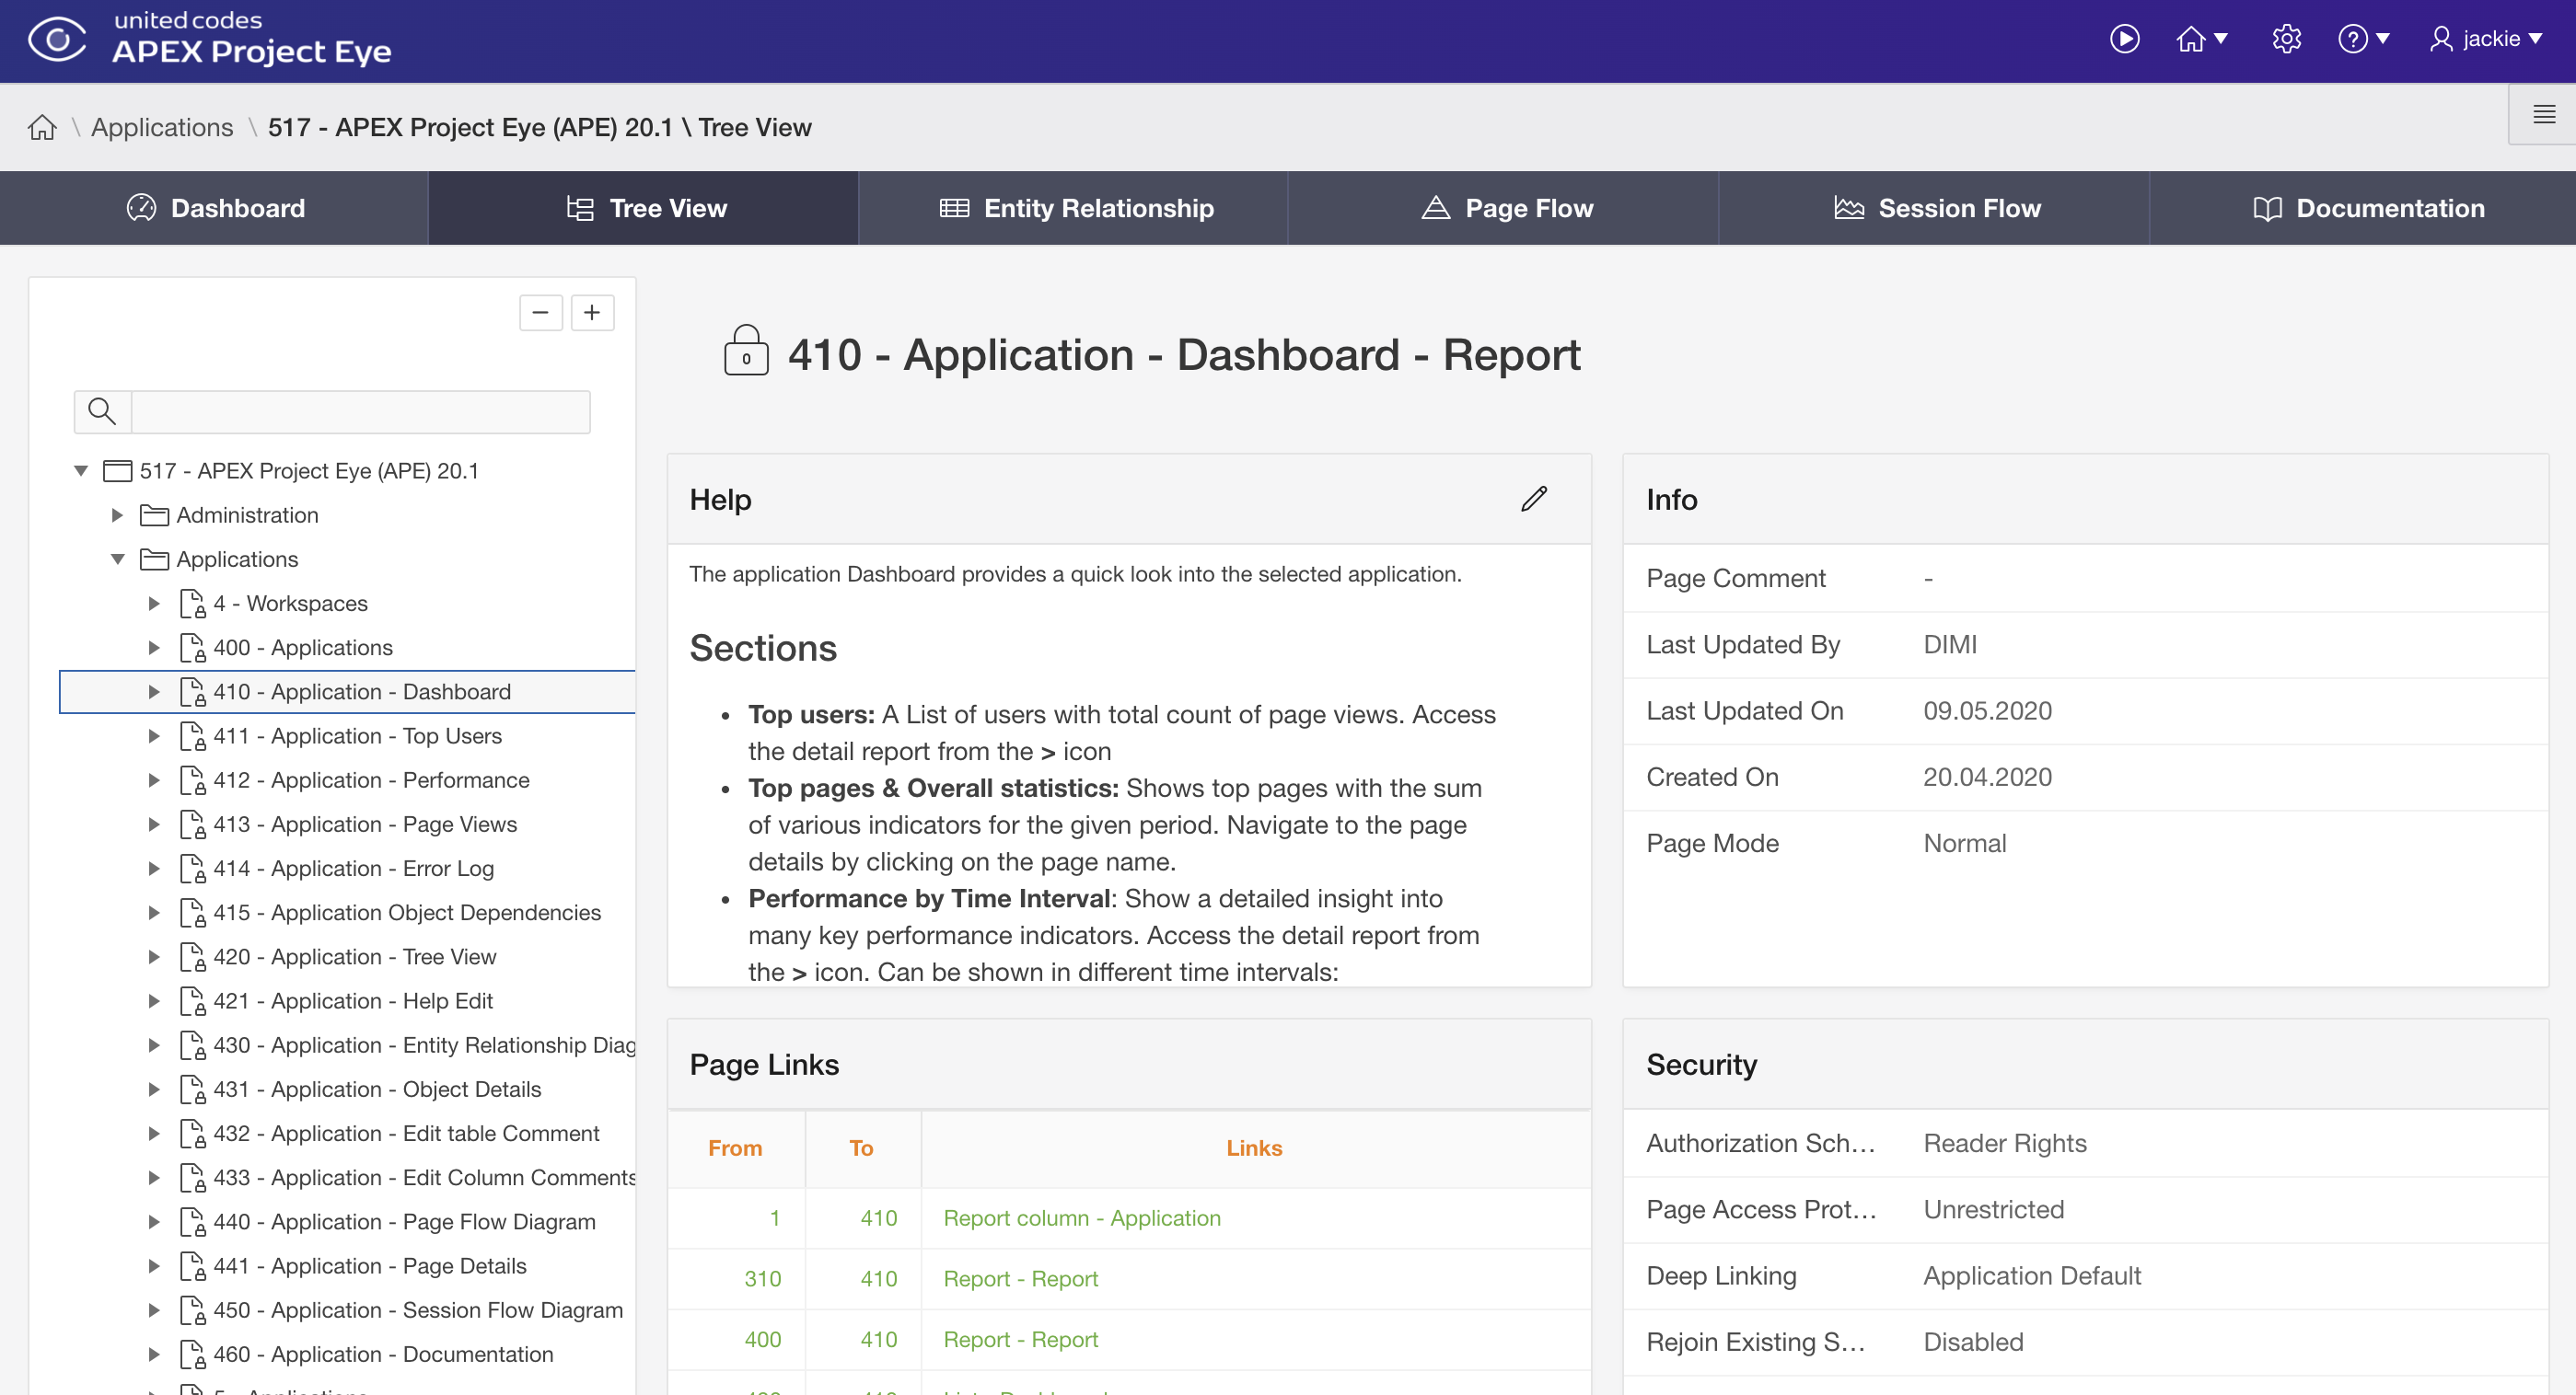The image size is (2576, 1395).
Task: Switch to the Dashboard tab
Action: [x=214, y=208]
